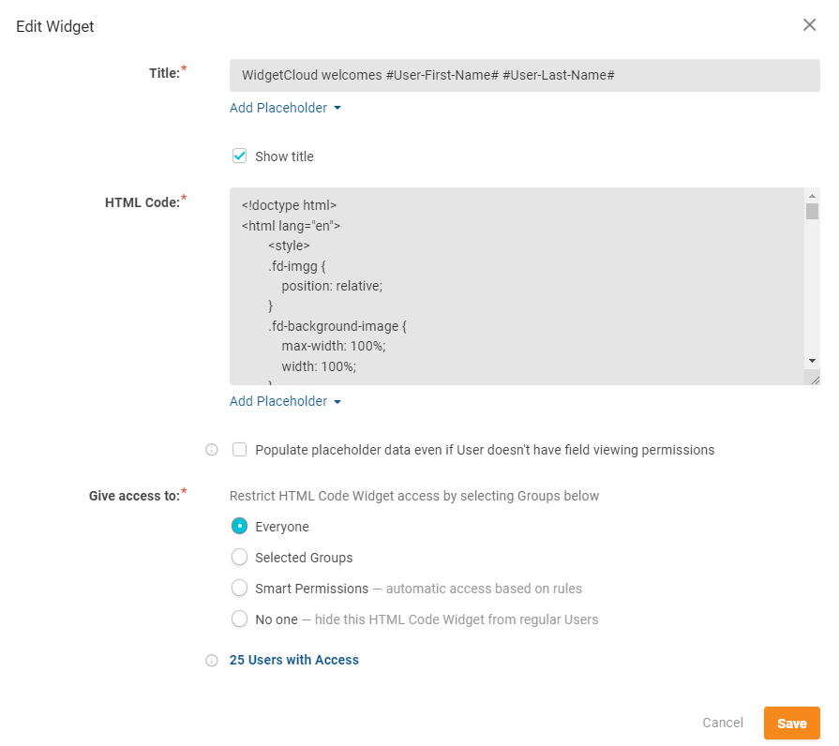Click inside the widget Title input field
The image size is (839, 746).
coord(525,75)
